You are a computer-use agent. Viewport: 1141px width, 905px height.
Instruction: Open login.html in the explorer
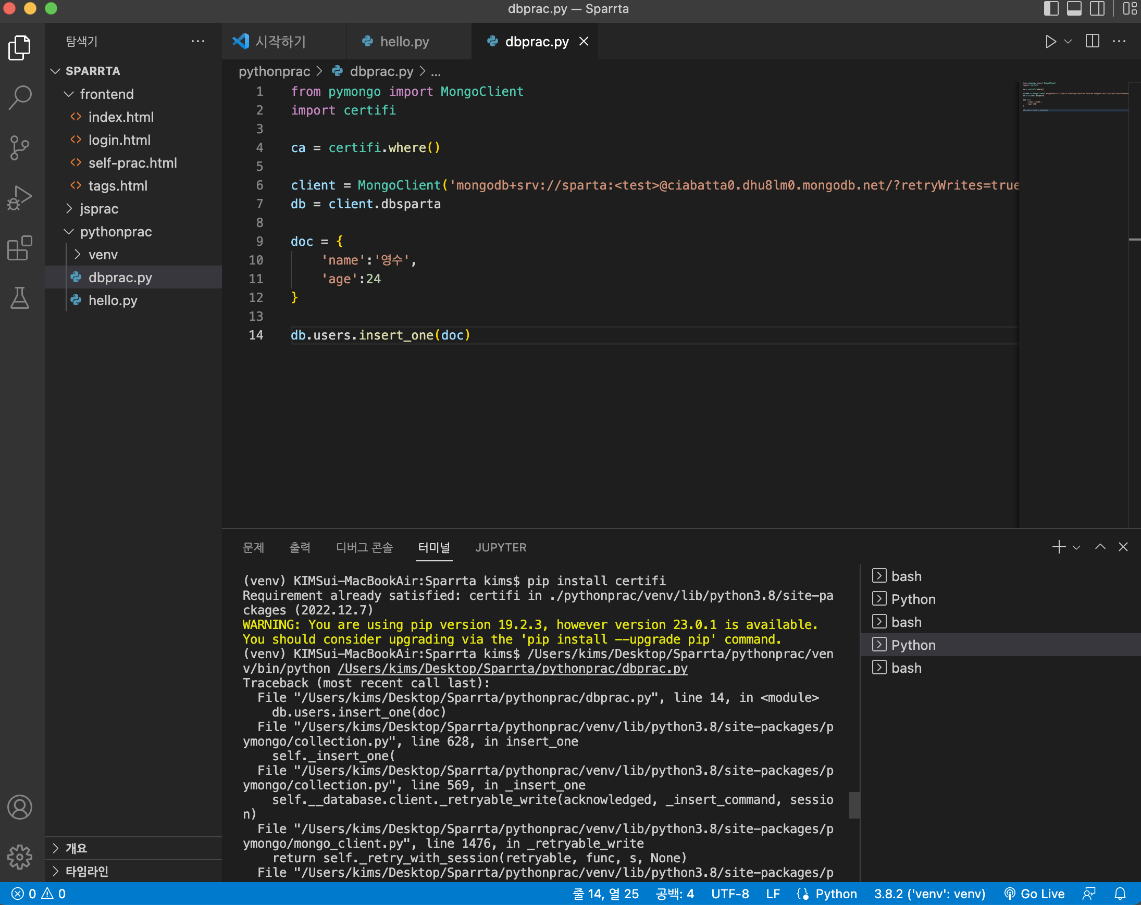tap(133, 140)
